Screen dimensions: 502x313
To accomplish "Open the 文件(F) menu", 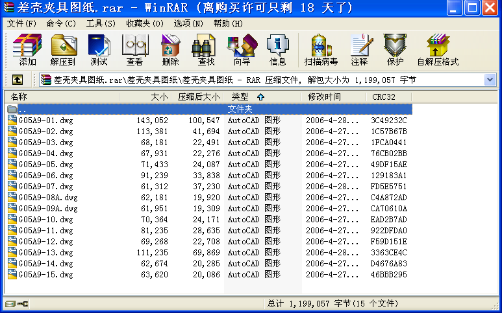I will point(21,23).
